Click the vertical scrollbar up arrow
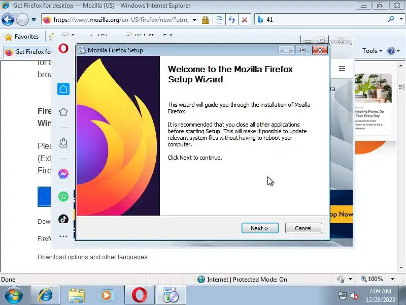This screenshot has height=305, width=406. click(401, 66)
